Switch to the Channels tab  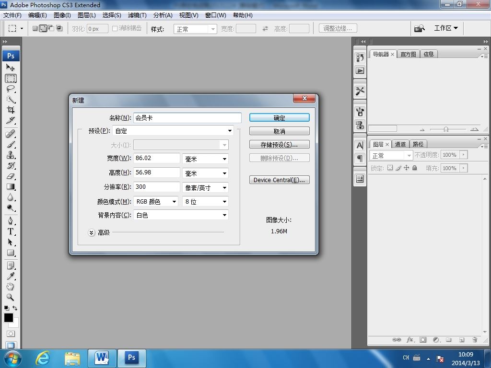pos(400,144)
